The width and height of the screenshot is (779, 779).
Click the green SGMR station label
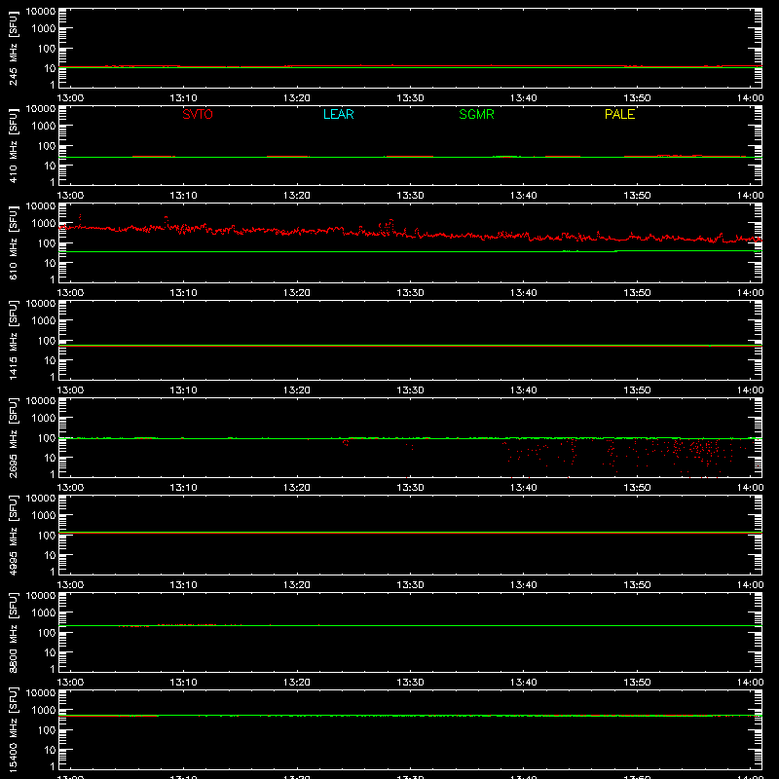pyautogui.click(x=476, y=114)
